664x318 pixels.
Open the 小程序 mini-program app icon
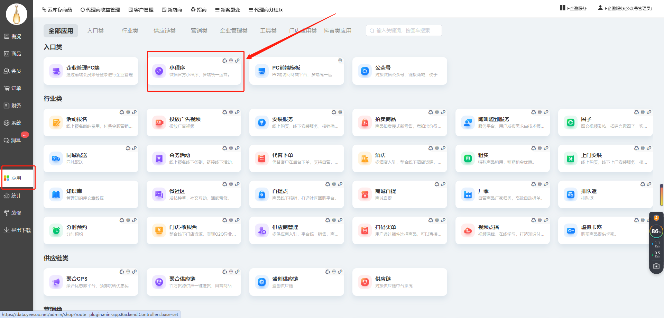[x=159, y=71]
